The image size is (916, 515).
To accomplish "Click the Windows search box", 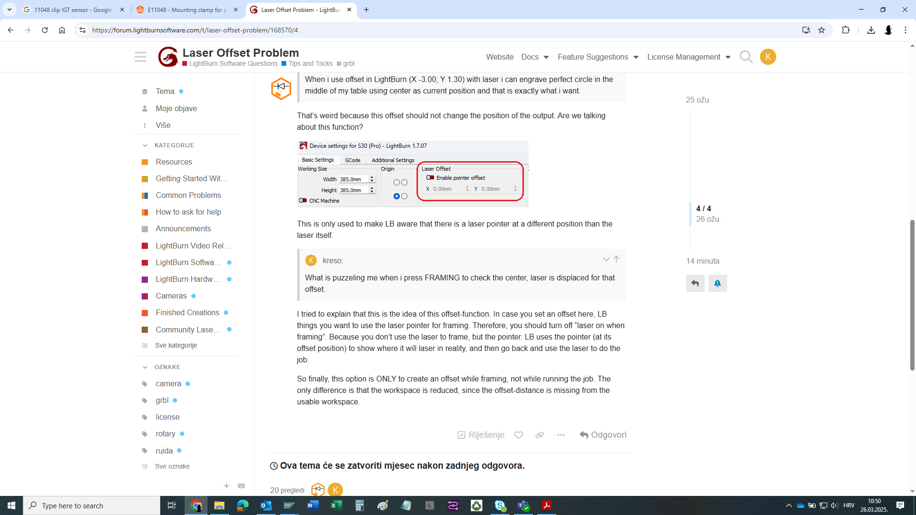I will click(x=92, y=505).
